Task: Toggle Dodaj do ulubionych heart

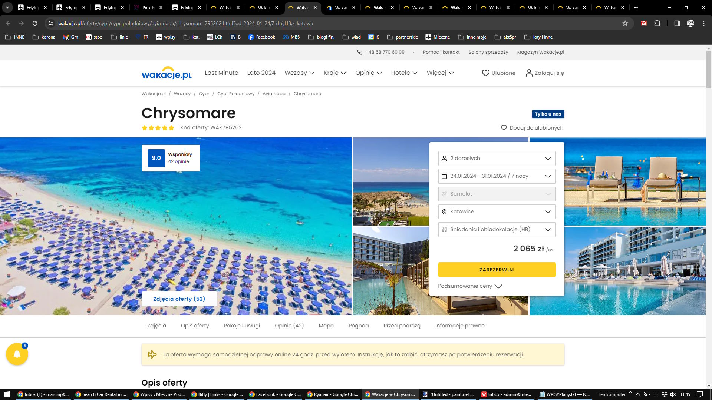Action: pyautogui.click(x=504, y=128)
